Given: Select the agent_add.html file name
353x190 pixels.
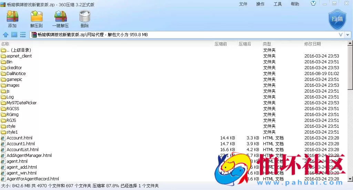Looking at the screenshot, I should pos(22,167).
